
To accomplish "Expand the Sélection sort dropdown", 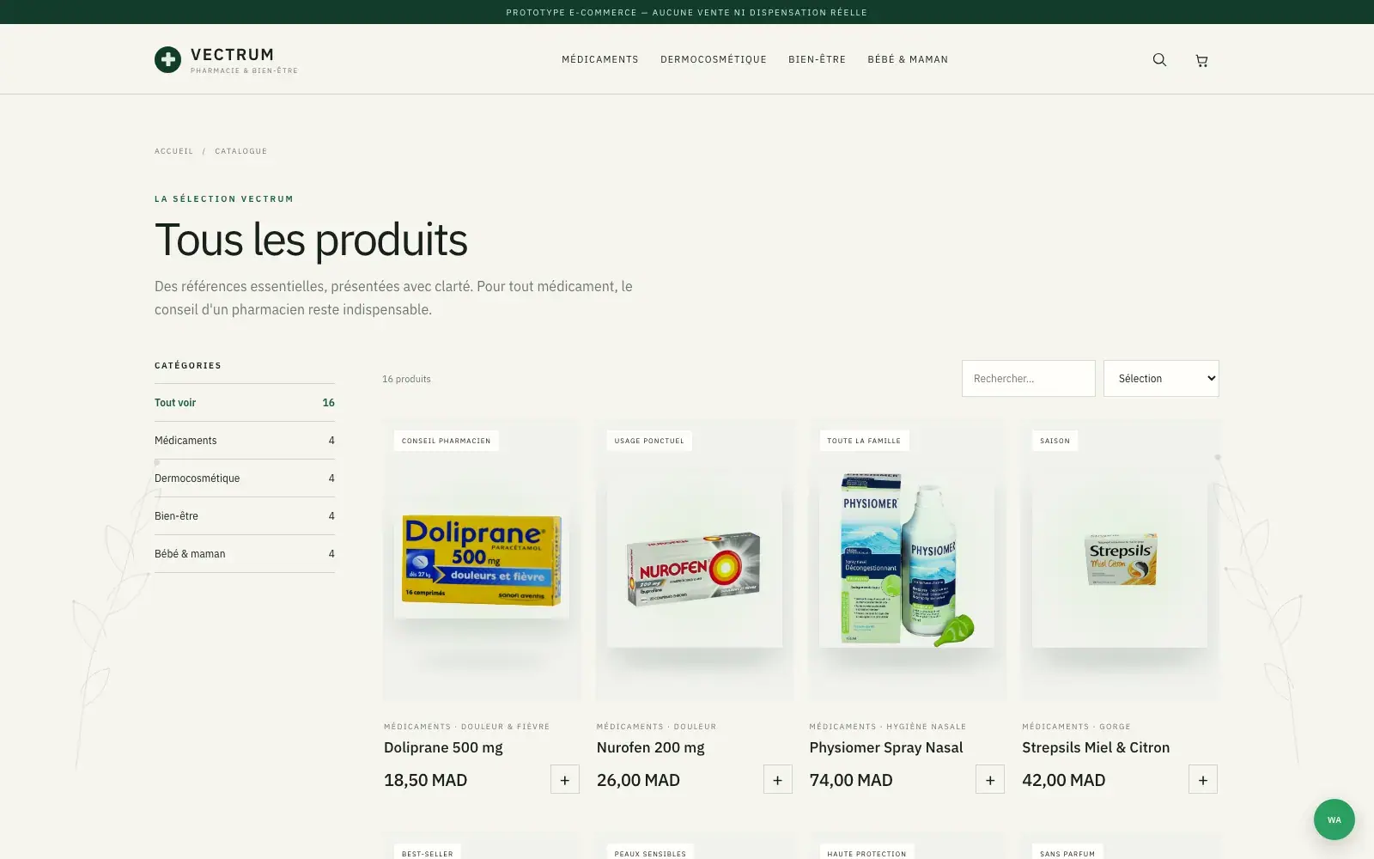I will click(1161, 378).
